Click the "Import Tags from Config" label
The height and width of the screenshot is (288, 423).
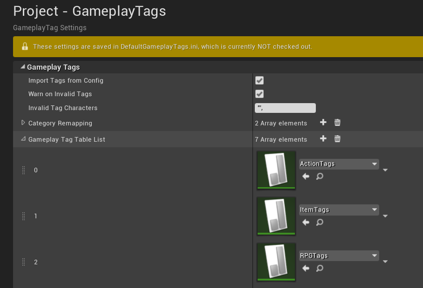coord(66,80)
